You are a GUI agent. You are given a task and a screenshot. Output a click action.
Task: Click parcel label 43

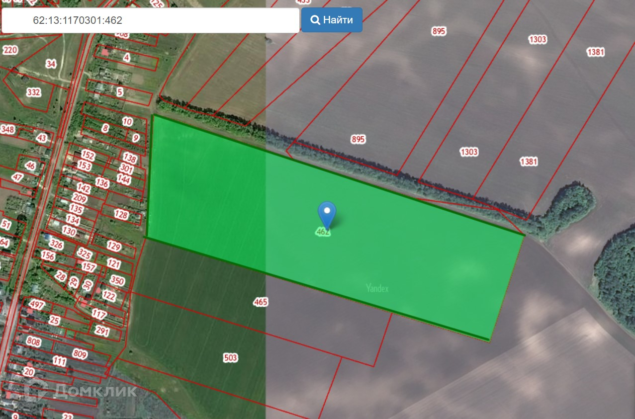(42, 138)
